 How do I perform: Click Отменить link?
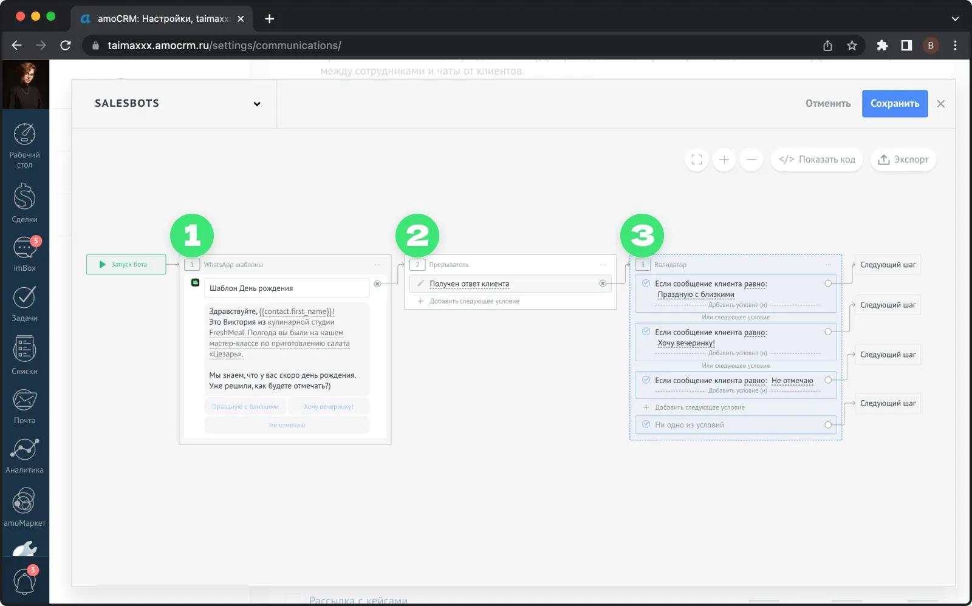coord(828,104)
